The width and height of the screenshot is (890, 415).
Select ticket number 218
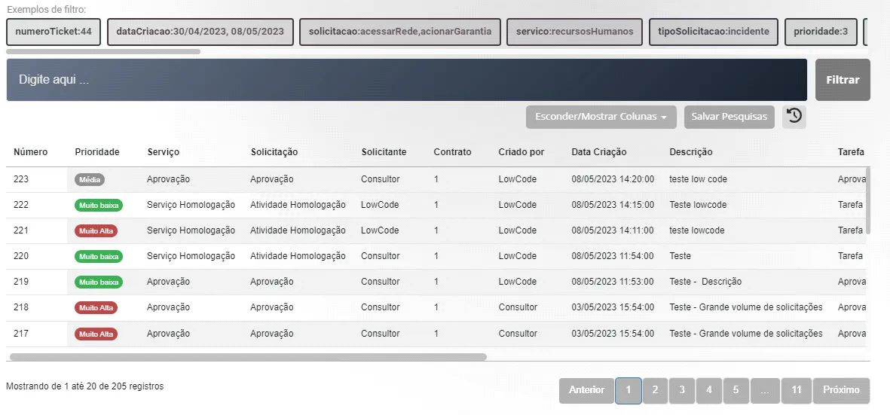21,307
